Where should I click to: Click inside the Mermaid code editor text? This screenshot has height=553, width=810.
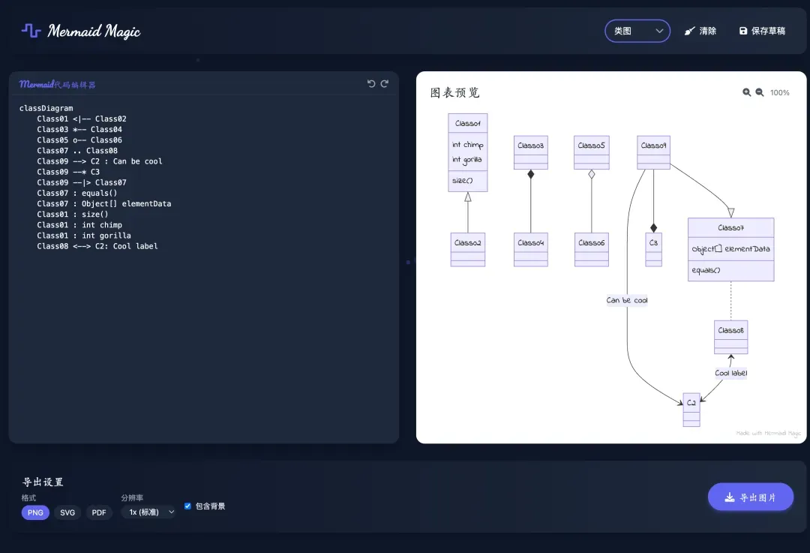[x=203, y=269]
